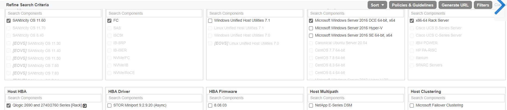The width and height of the screenshot is (507, 110).
Task: Click the icon beside Qlogic 2690 entry
Action: pos(85,106)
